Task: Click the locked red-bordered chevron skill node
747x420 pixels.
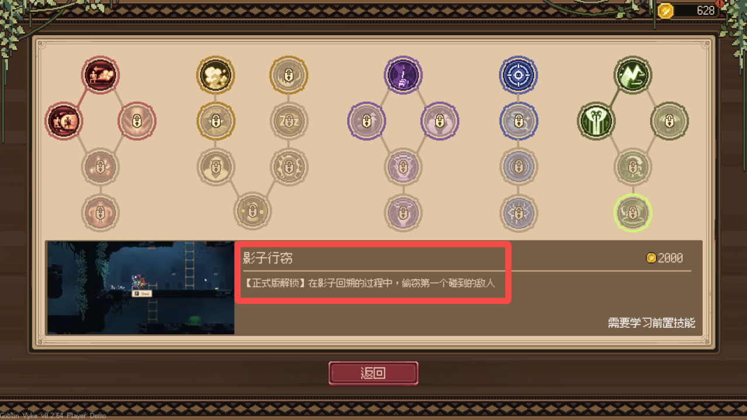Action: coord(137,121)
